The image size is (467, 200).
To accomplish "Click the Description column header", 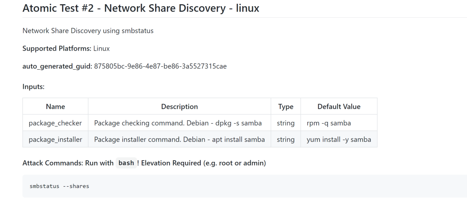I will pos(179,106).
